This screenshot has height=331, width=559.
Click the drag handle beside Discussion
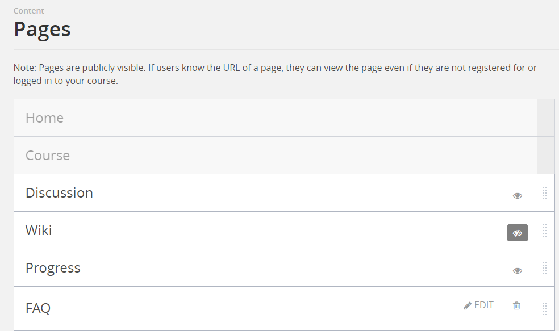544,192
